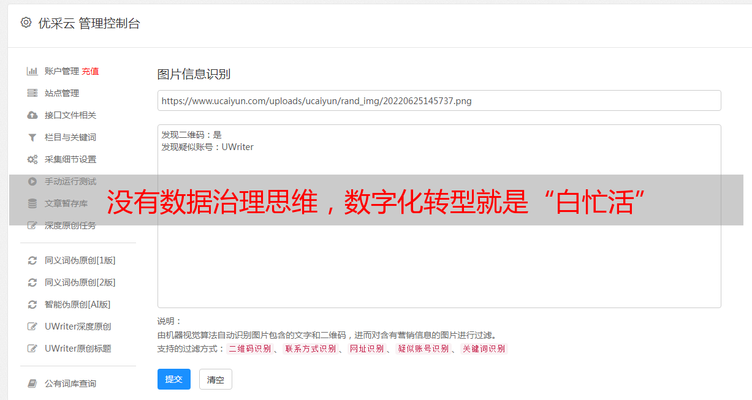Click the server icon for 站点管理
752x400 pixels.
click(32, 93)
